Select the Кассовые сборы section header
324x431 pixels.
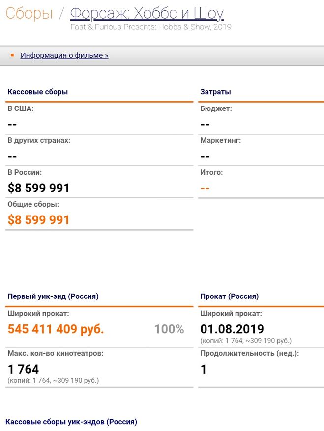pos(38,92)
